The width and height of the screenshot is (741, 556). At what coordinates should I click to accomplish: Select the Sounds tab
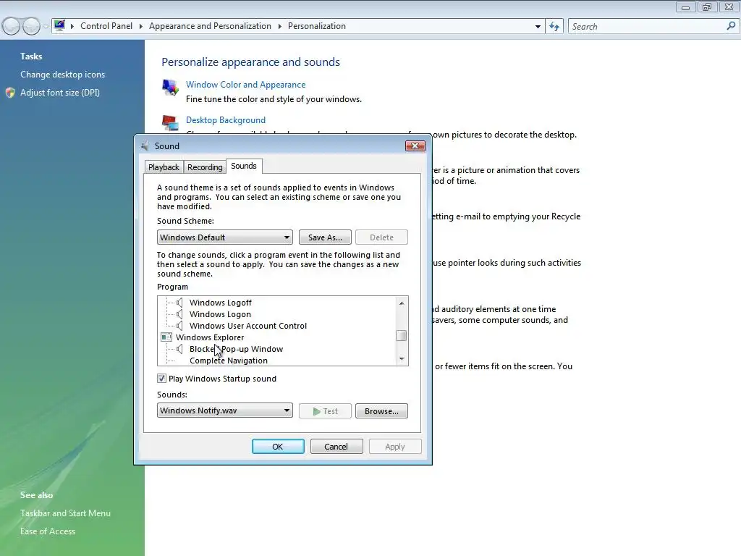click(244, 166)
